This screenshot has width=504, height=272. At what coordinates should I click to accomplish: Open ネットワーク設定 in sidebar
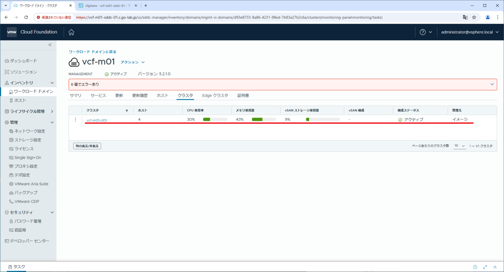27,131
